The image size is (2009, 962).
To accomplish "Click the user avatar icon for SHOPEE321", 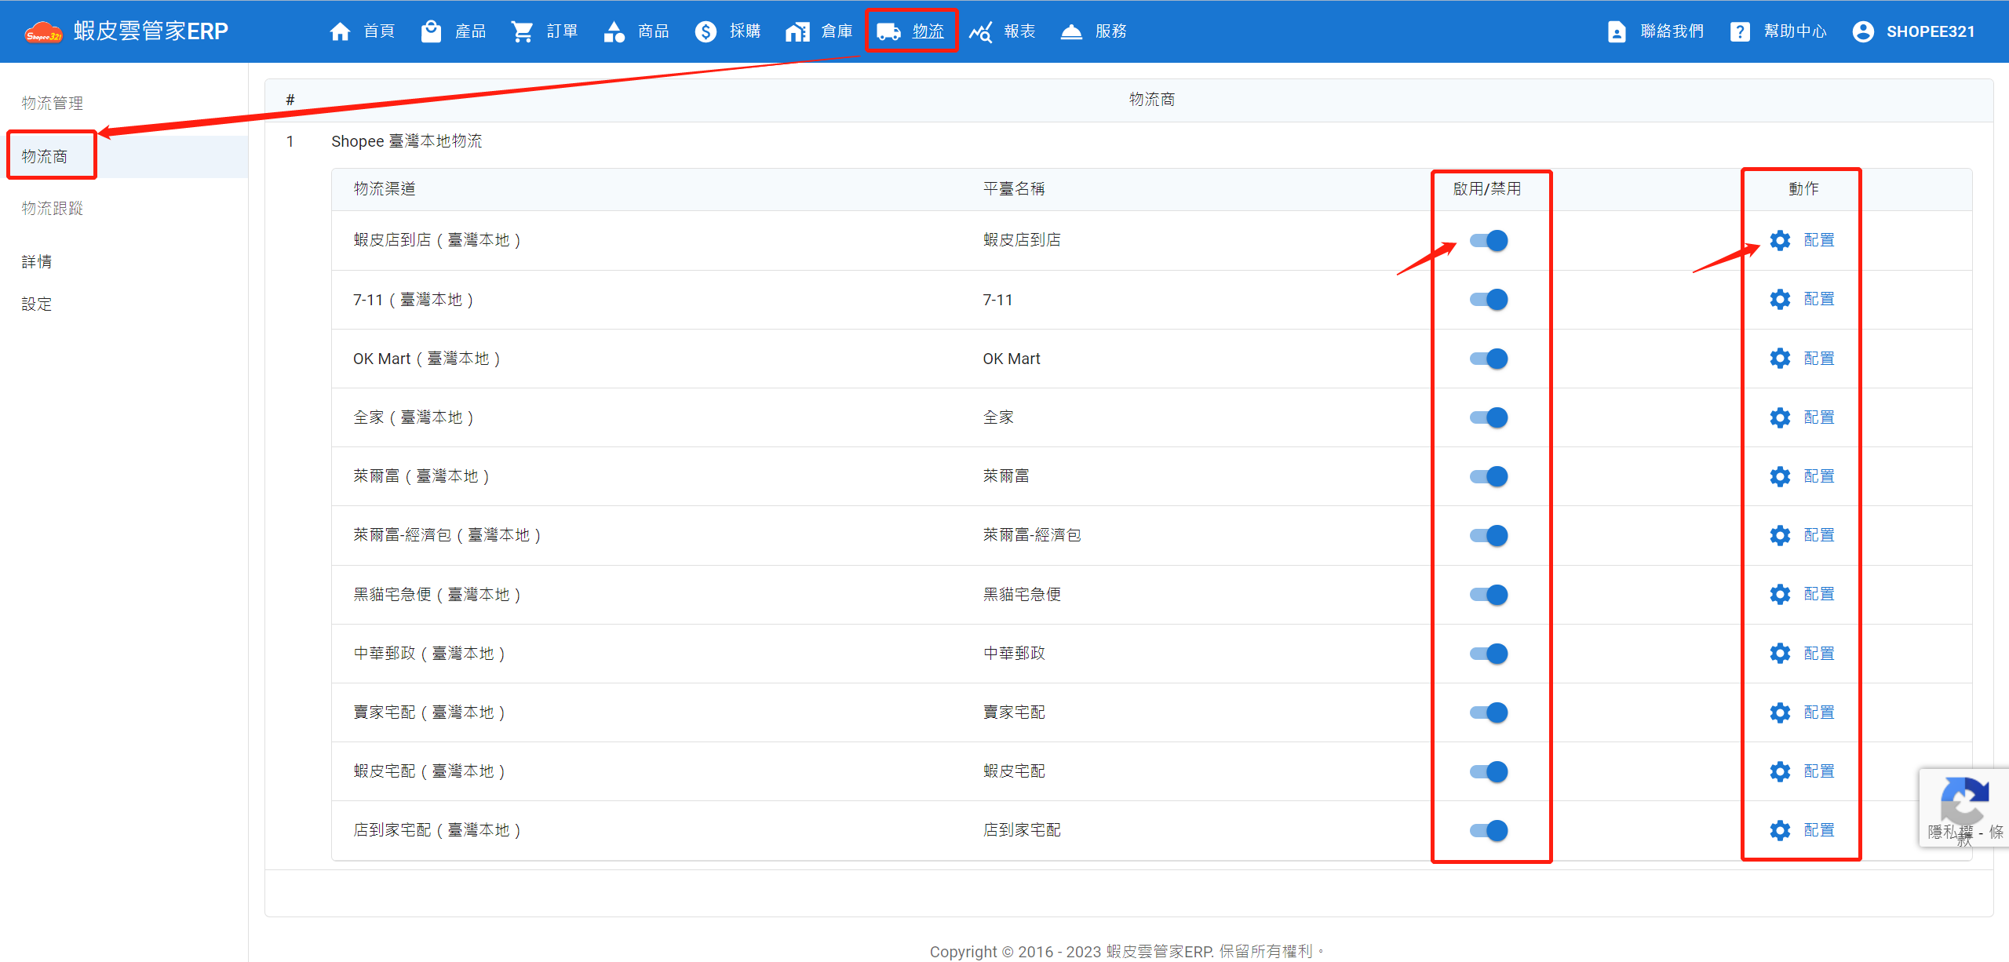I will coord(1863,31).
